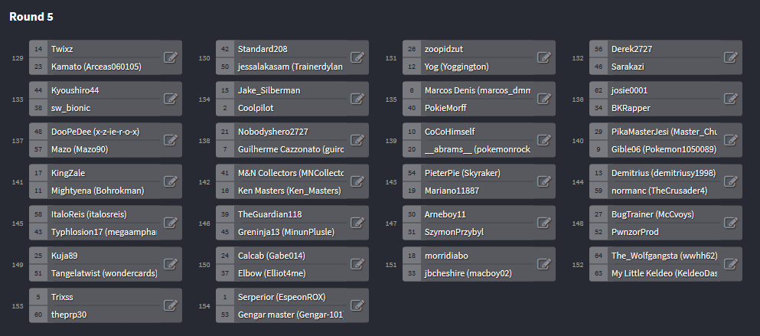This screenshot has width=760, height=336.
Task: Open edit icon for match 146
Action: (357, 223)
